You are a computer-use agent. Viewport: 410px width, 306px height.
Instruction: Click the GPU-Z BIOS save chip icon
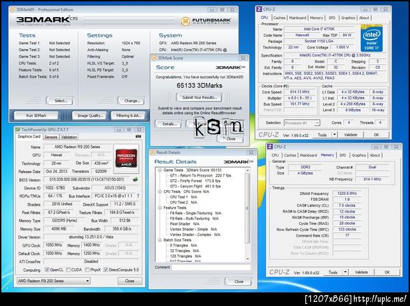click(135, 179)
